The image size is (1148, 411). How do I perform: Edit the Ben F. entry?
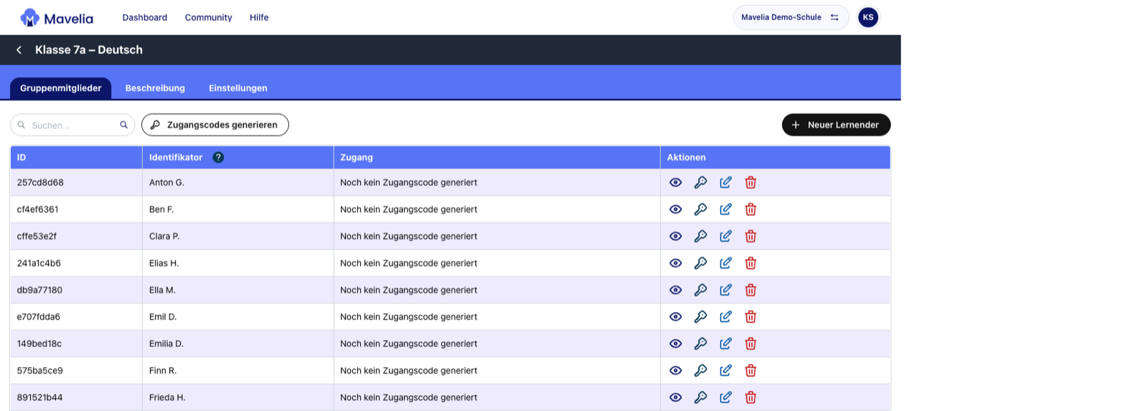point(725,209)
